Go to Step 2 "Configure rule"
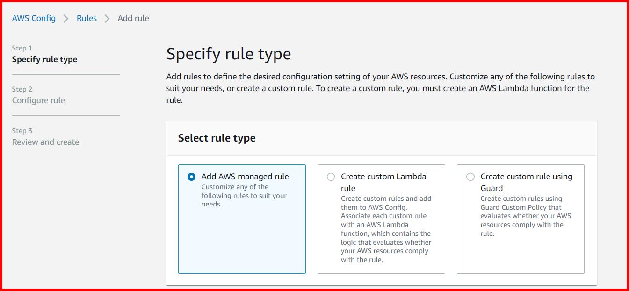 (38, 100)
